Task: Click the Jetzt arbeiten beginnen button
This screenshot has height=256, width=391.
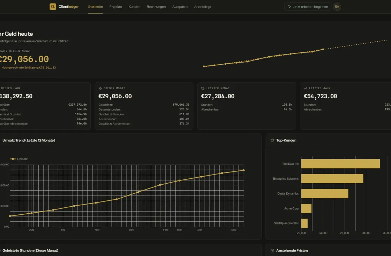Action: click(x=308, y=7)
